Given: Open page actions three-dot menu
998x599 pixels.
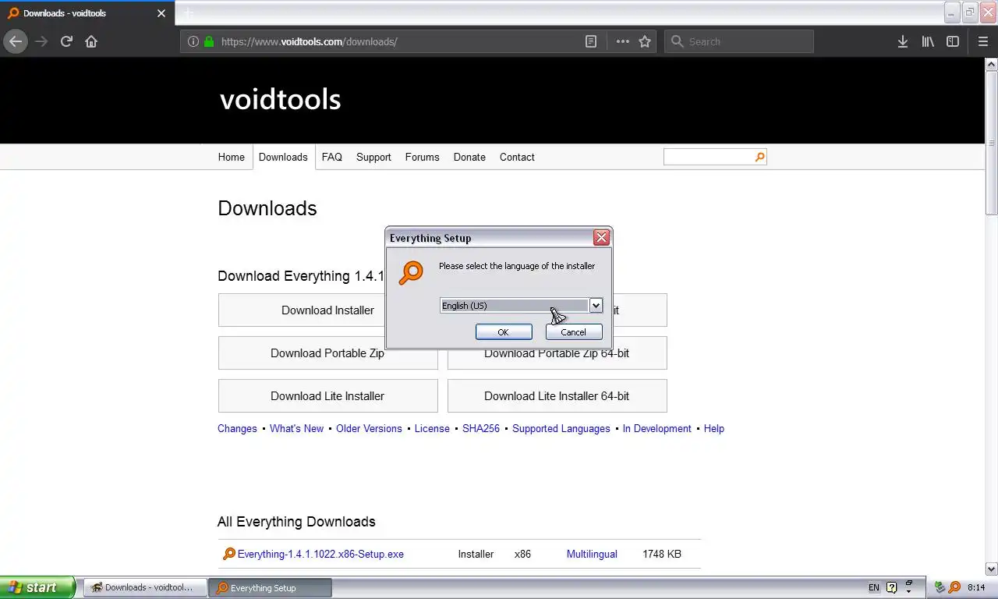Looking at the screenshot, I should [622, 41].
